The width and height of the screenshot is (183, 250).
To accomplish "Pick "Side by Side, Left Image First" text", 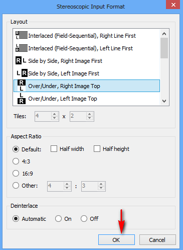I will coord(64,73).
